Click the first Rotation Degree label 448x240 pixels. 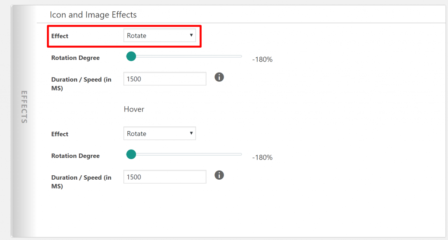(x=75, y=58)
